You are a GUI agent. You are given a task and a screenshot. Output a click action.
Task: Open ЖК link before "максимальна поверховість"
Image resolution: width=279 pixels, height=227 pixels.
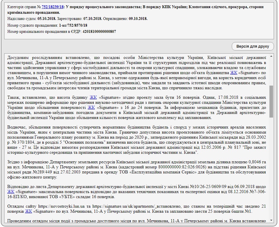(11, 192)
